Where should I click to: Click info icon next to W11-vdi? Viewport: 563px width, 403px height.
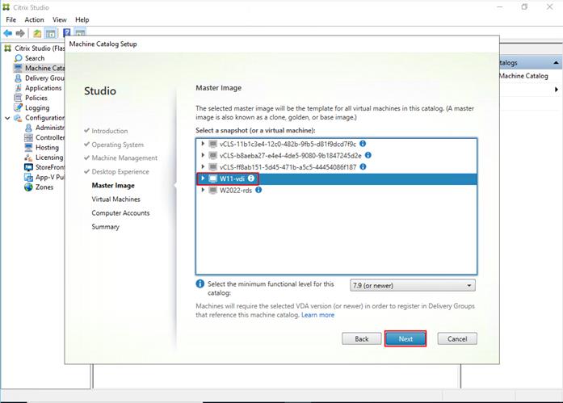pos(251,178)
